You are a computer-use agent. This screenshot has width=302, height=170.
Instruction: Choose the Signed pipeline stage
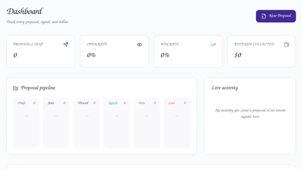coord(117,123)
